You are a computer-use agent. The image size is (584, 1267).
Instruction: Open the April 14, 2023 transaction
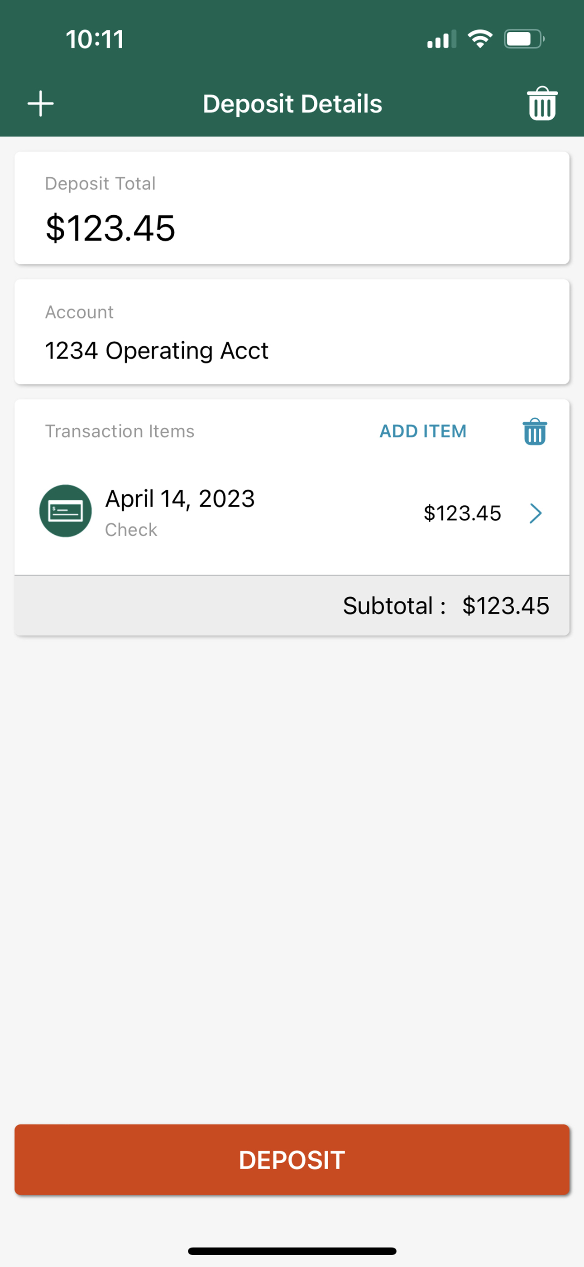(x=292, y=512)
